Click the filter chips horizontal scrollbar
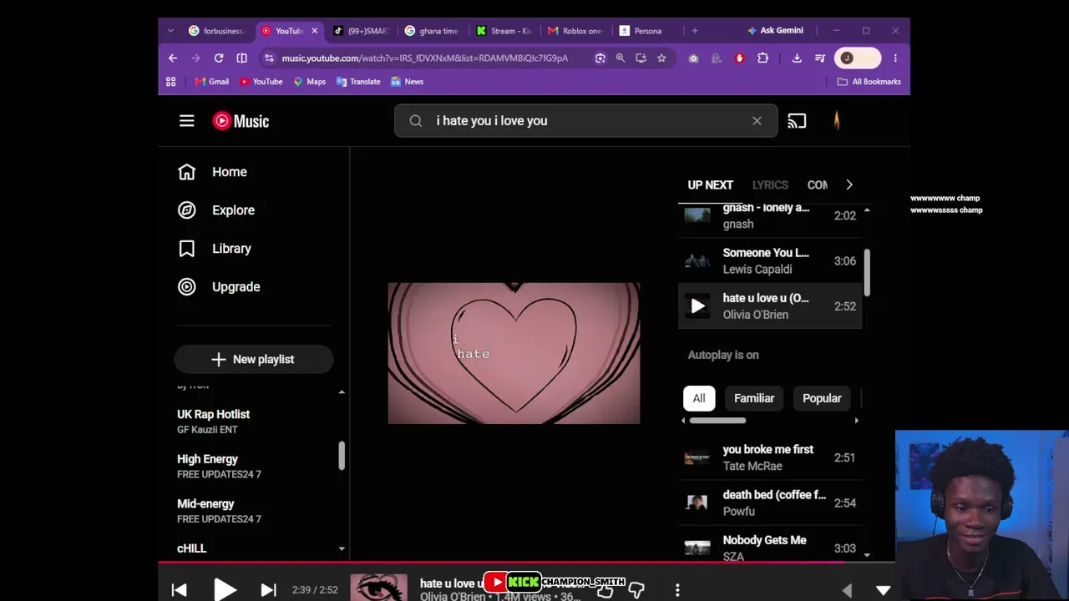Viewport: 1069px width, 601px height. [x=717, y=421]
